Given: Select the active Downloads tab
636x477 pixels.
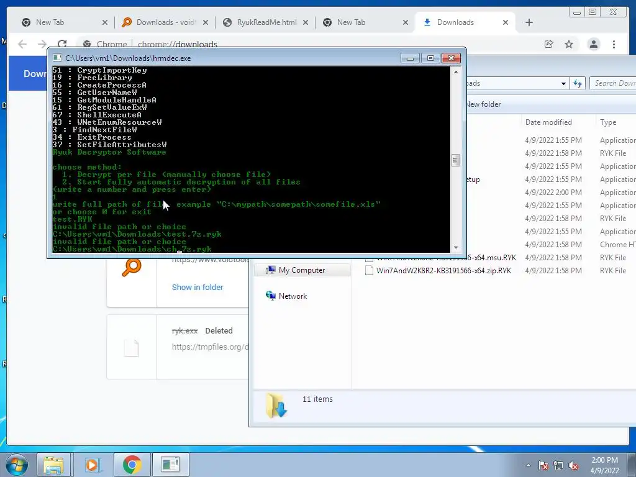Looking at the screenshot, I should [x=466, y=22].
